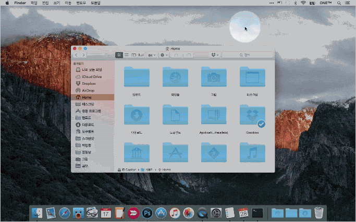Image resolution: width=356 pixels, height=222 pixels.
Task: Go back with the Finder back arrow
Action: [x=76, y=55]
